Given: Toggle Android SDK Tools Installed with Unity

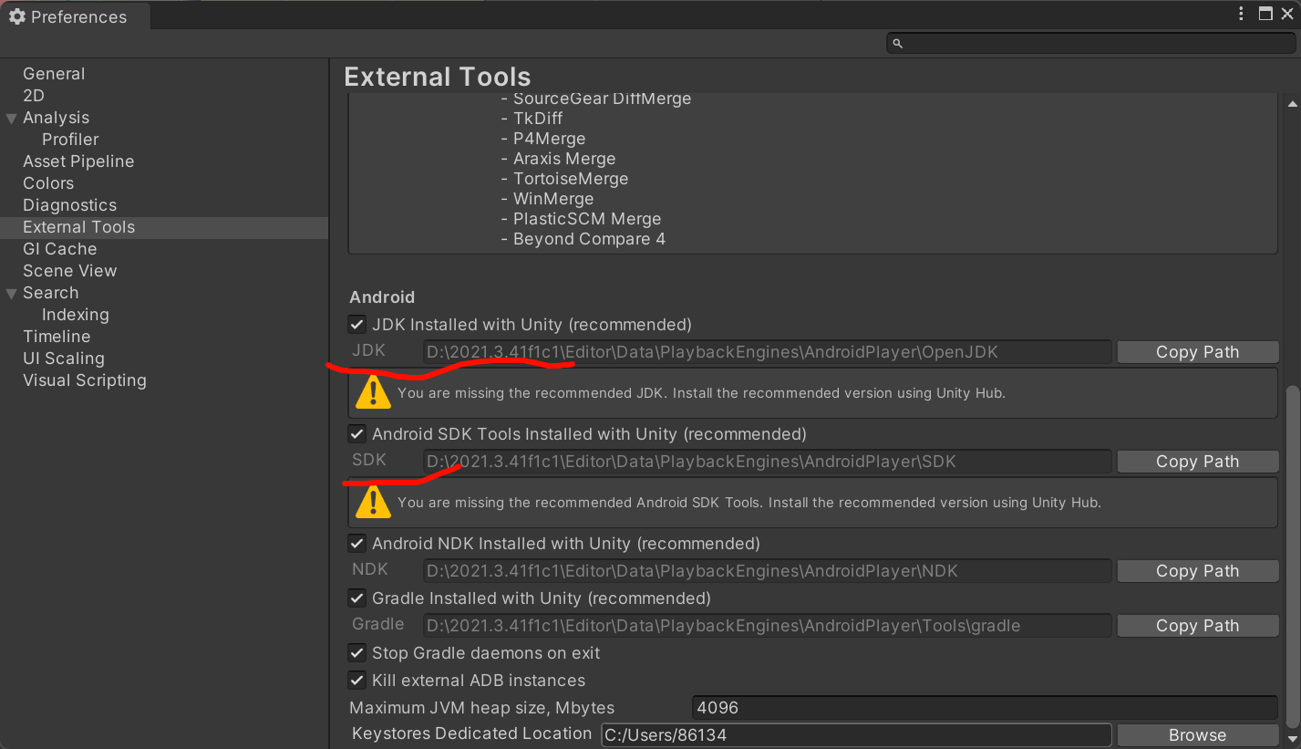Looking at the screenshot, I should (x=357, y=434).
